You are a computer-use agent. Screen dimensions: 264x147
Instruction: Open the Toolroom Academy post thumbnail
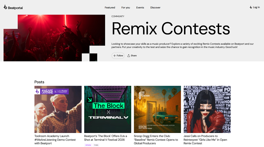pos(58,109)
